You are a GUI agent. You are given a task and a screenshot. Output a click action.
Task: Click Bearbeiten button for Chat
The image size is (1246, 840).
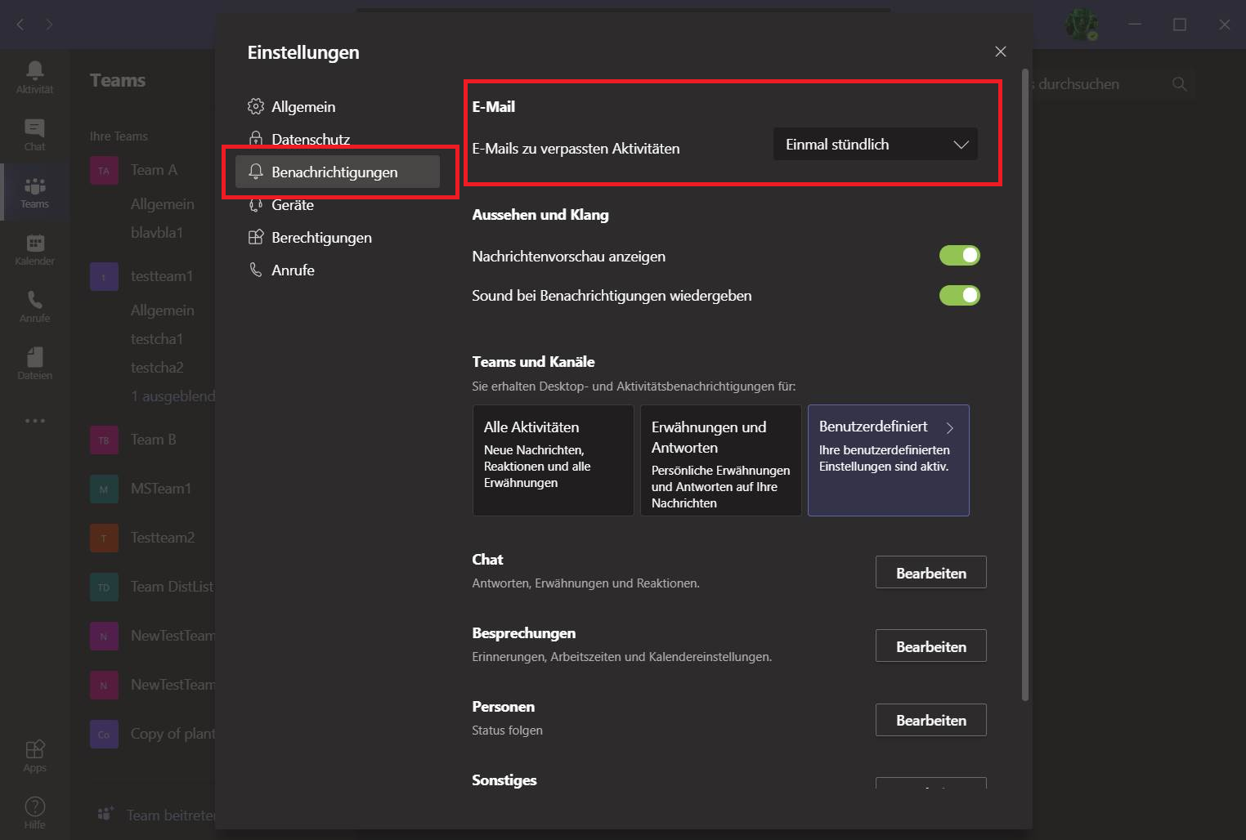[930, 572]
